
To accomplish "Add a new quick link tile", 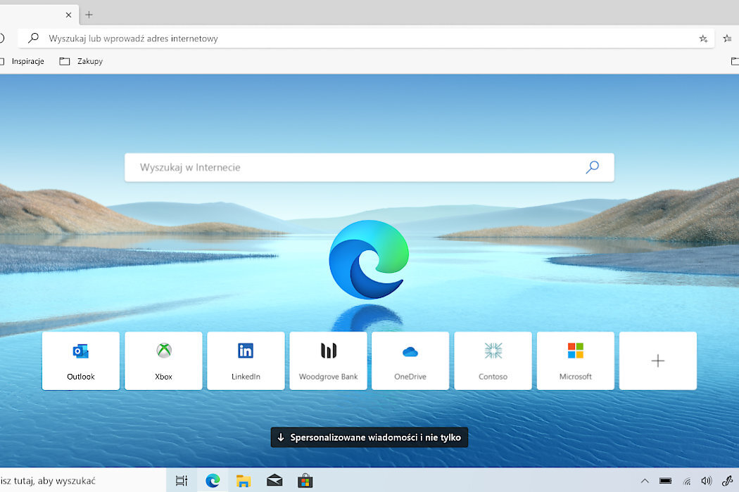I will point(658,361).
